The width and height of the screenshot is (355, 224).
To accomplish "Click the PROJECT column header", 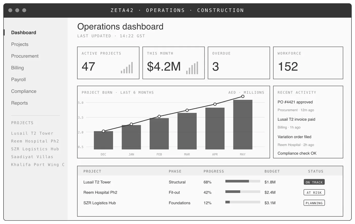I will pos(92,171).
